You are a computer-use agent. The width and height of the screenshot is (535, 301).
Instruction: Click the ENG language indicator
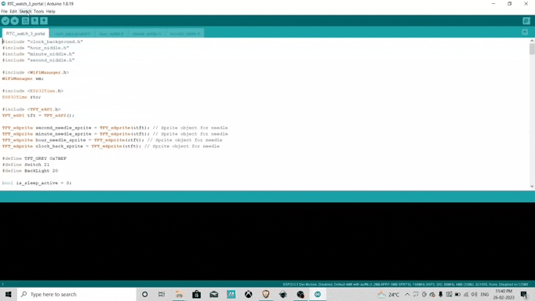point(485,295)
